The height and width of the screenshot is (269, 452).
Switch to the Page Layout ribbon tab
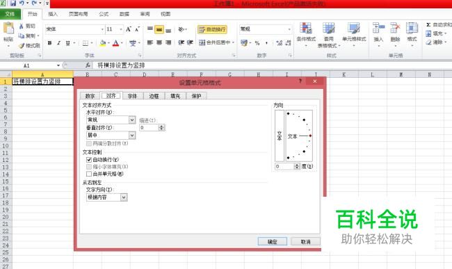coord(78,14)
